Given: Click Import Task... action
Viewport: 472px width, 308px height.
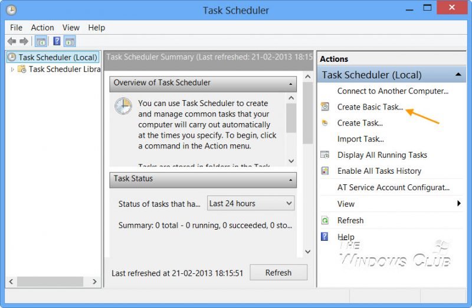Looking at the screenshot, I should pyautogui.click(x=360, y=139).
